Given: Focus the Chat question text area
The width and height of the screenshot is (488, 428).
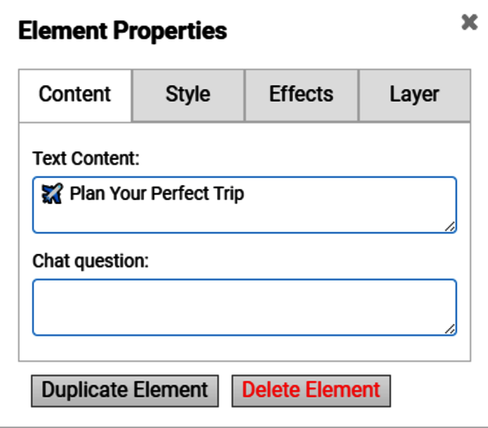Looking at the screenshot, I should pyautogui.click(x=244, y=307).
